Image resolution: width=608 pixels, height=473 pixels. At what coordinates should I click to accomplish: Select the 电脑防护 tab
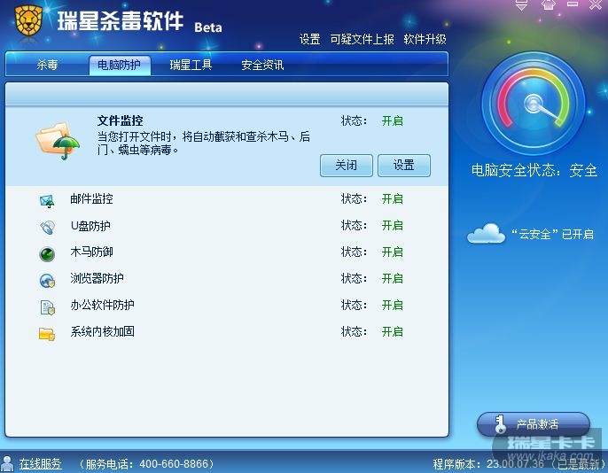point(120,65)
